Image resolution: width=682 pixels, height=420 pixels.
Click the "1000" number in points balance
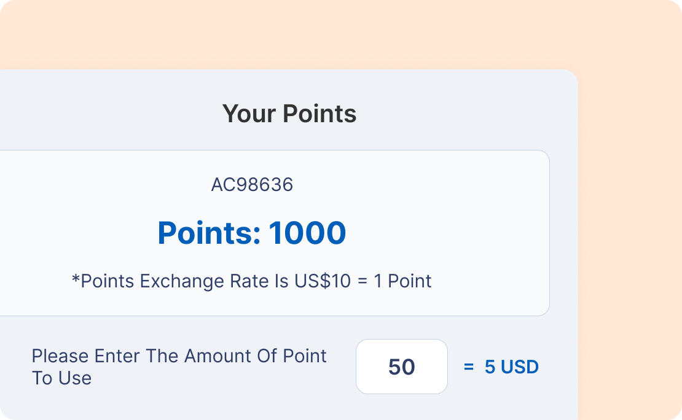click(307, 233)
